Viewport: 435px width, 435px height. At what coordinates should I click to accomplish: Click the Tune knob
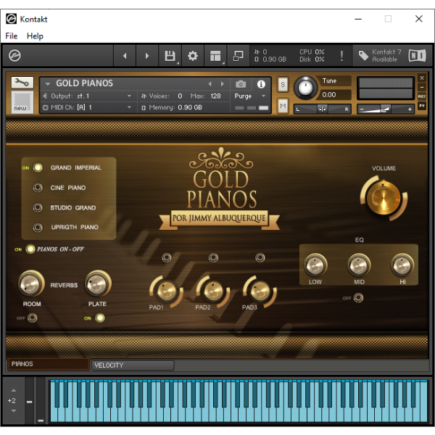[305, 88]
